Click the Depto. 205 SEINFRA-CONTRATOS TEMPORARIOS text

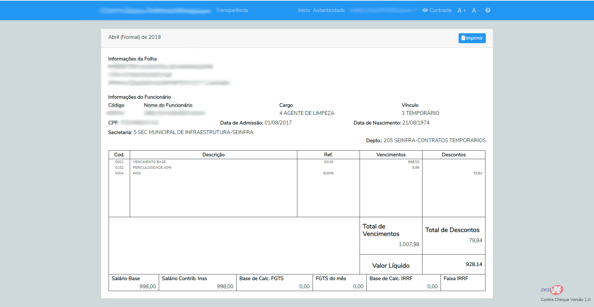(x=426, y=140)
